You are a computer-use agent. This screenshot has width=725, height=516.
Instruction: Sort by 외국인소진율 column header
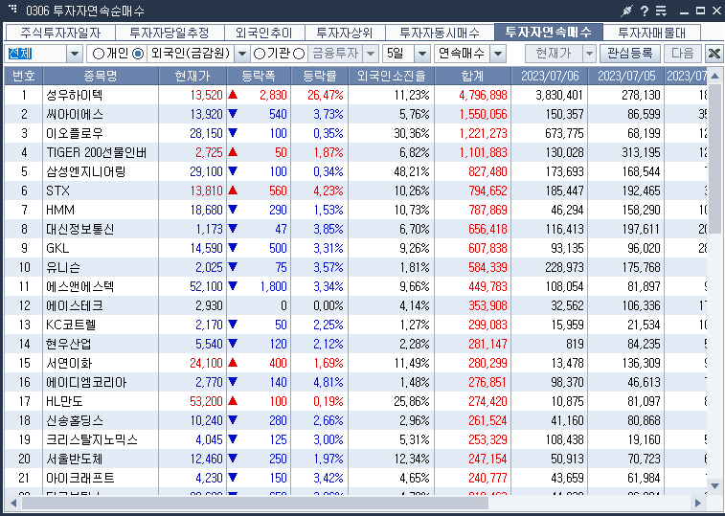391,76
